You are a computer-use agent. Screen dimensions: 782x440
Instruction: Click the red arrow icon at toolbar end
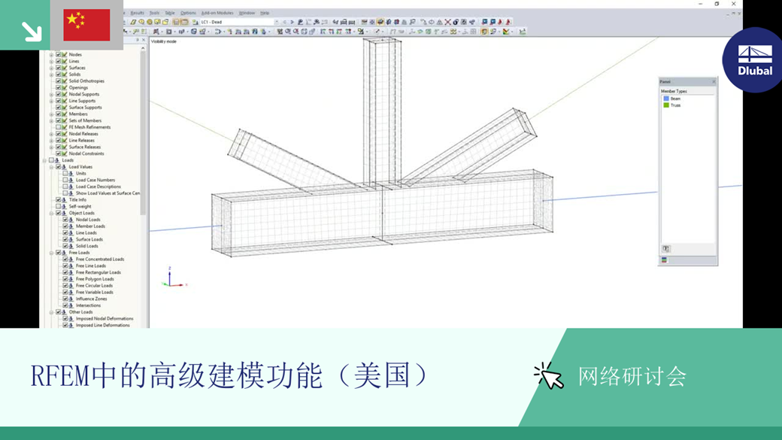pos(508,22)
